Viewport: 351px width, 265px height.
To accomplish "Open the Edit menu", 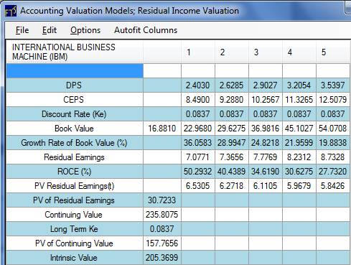I will pos(50,30).
